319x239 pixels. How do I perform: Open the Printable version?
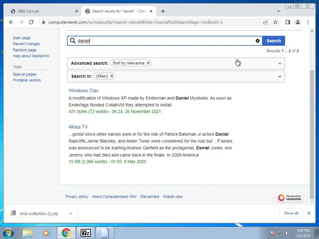pyautogui.click(x=27, y=80)
